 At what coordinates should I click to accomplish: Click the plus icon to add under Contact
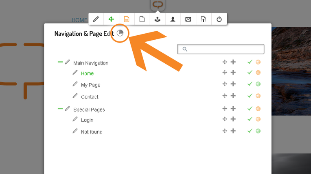point(233,96)
